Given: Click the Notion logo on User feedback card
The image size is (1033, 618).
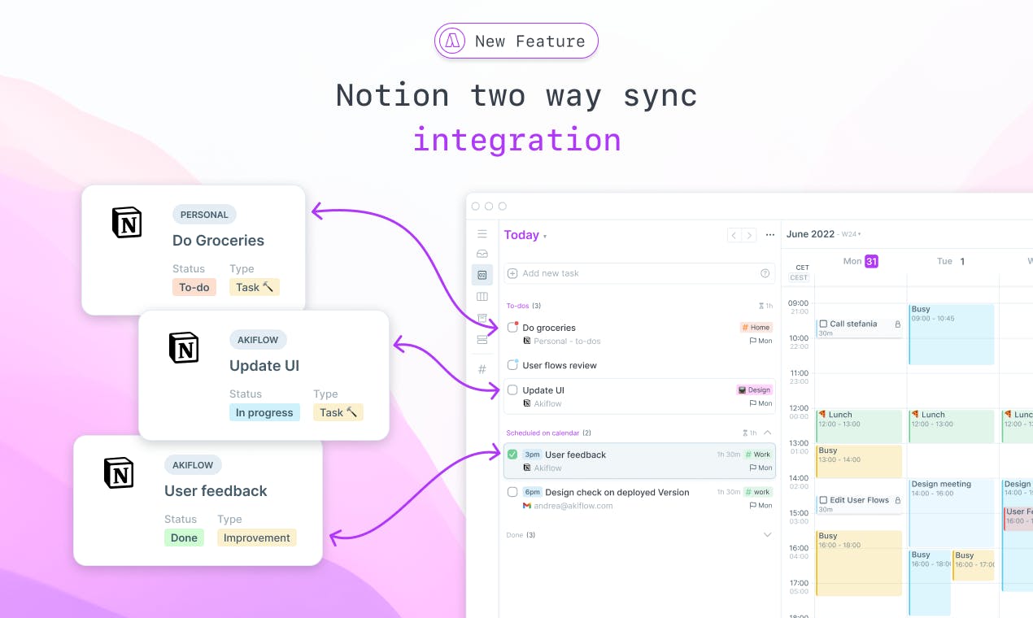Looking at the screenshot, I should tap(119, 472).
